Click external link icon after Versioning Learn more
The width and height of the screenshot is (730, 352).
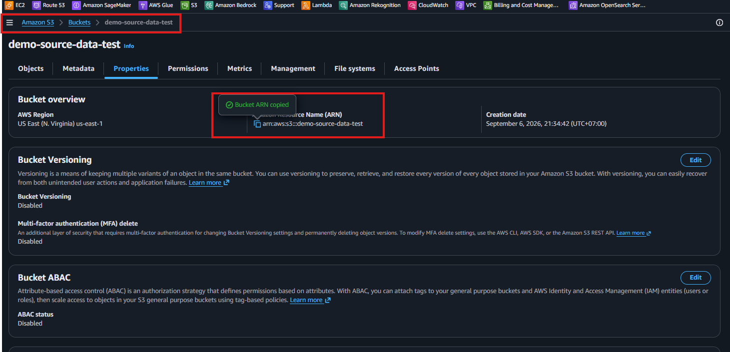(x=226, y=183)
